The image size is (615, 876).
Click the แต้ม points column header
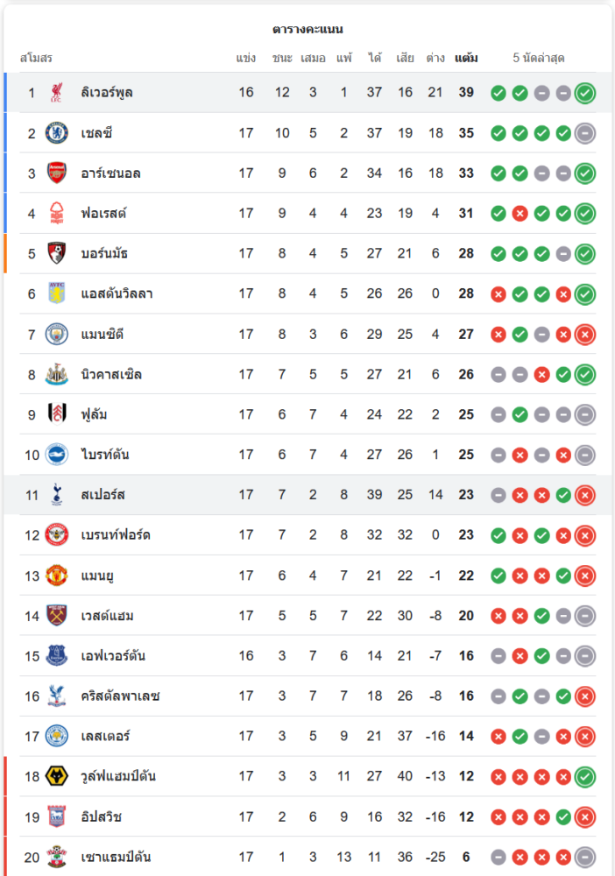pyautogui.click(x=466, y=59)
